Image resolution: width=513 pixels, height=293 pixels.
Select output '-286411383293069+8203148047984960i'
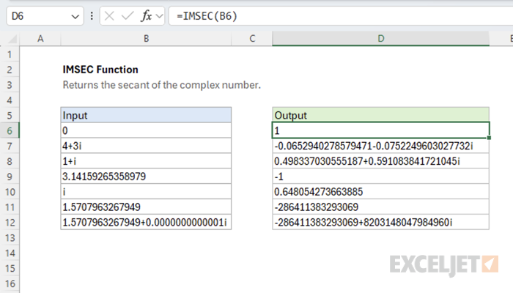pos(381,223)
